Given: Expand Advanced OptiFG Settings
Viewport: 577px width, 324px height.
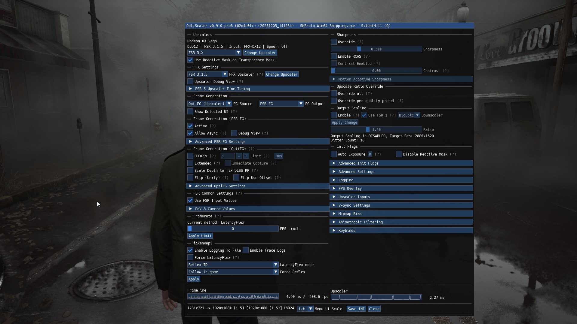Looking at the screenshot, I should pyautogui.click(x=258, y=186).
